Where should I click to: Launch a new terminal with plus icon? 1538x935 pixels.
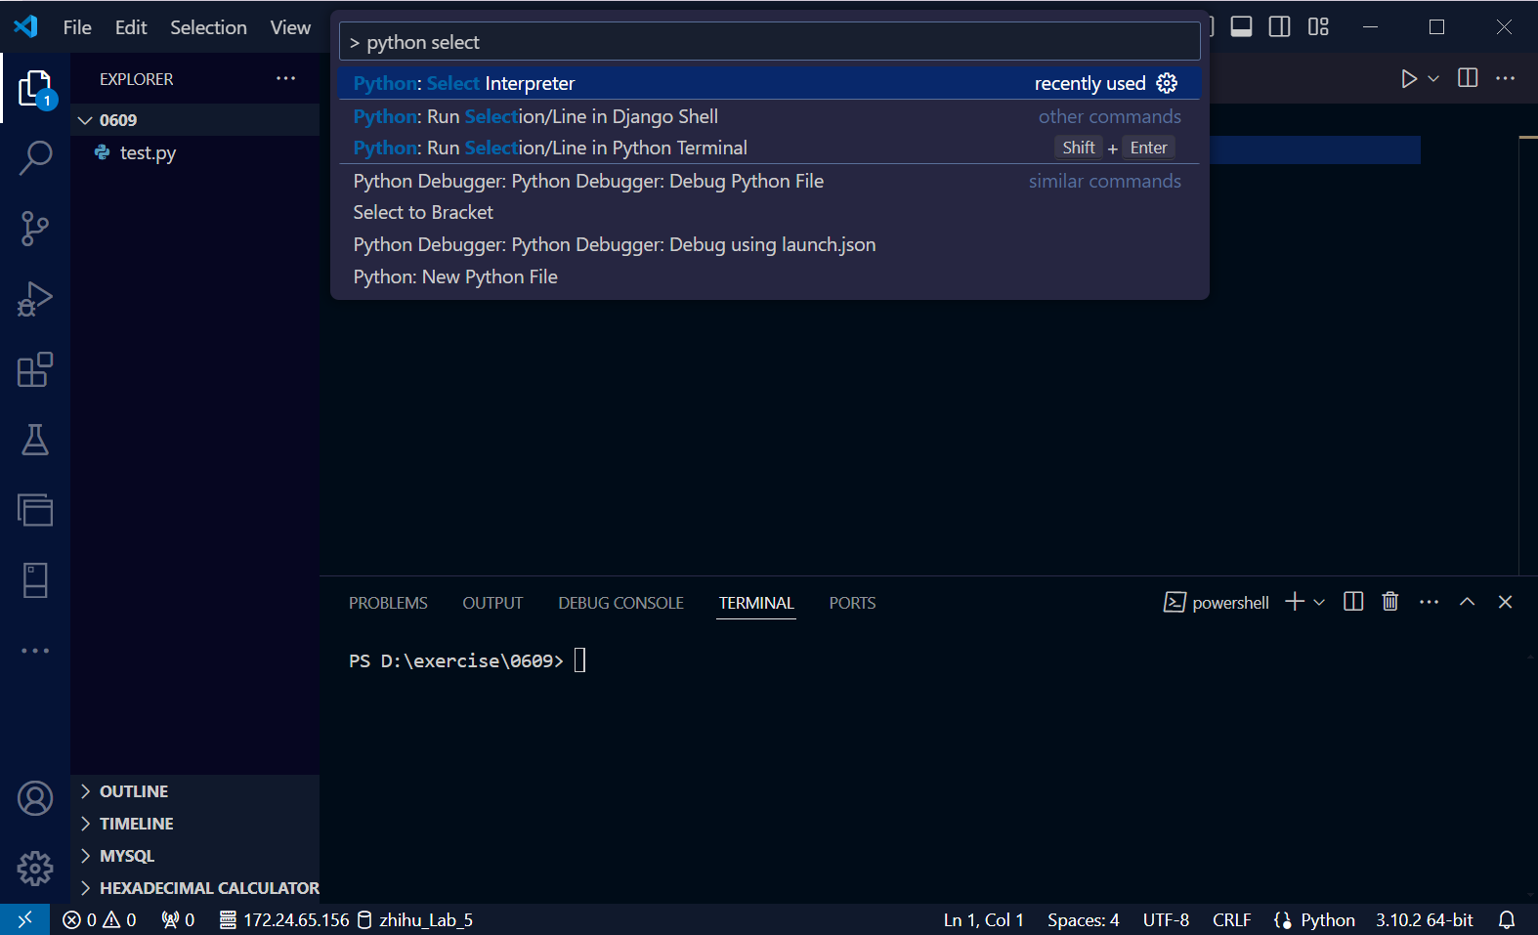pyautogui.click(x=1295, y=602)
